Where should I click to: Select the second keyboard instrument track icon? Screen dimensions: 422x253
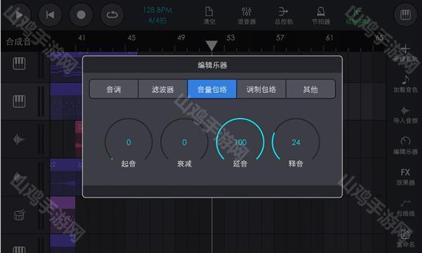coord(19,101)
